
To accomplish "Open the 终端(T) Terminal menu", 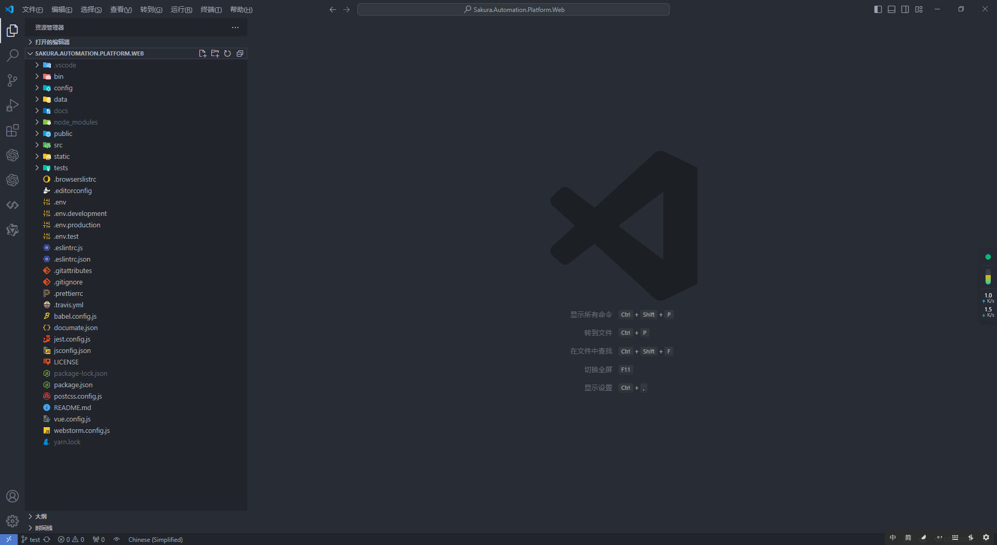I will click(211, 9).
